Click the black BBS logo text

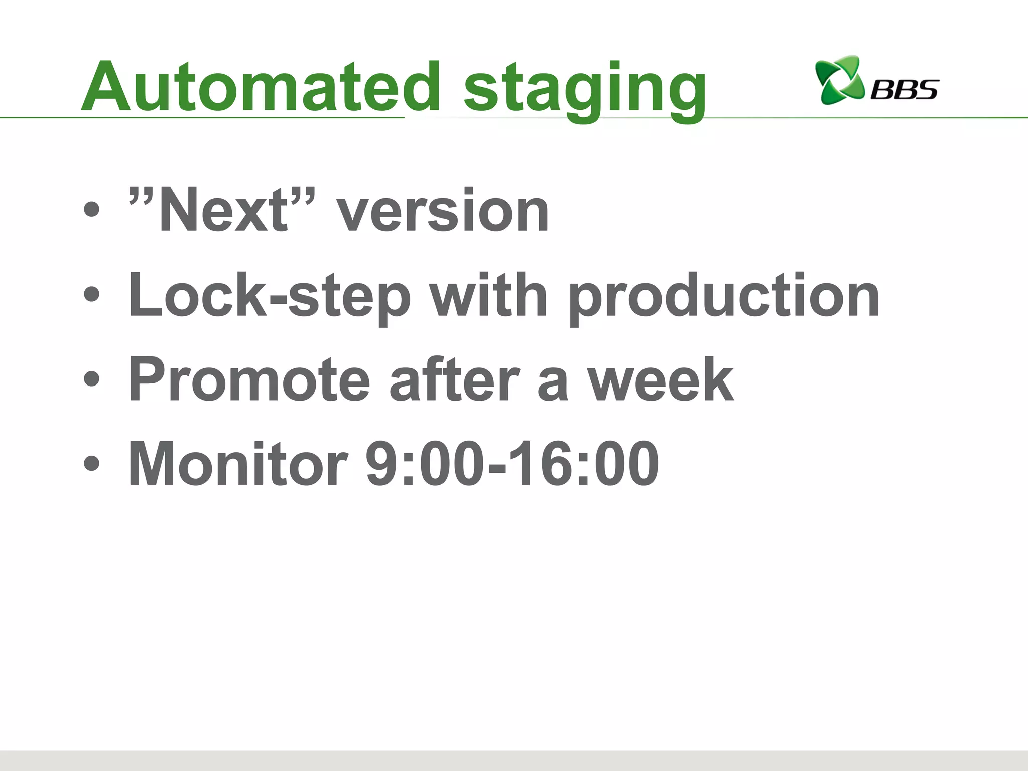[904, 89]
